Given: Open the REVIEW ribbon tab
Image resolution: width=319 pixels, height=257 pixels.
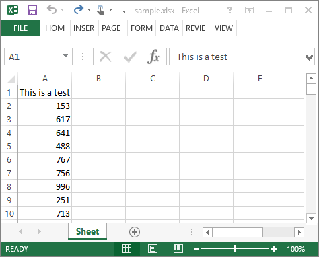Looking at the screenshot, I should point(196,28).
